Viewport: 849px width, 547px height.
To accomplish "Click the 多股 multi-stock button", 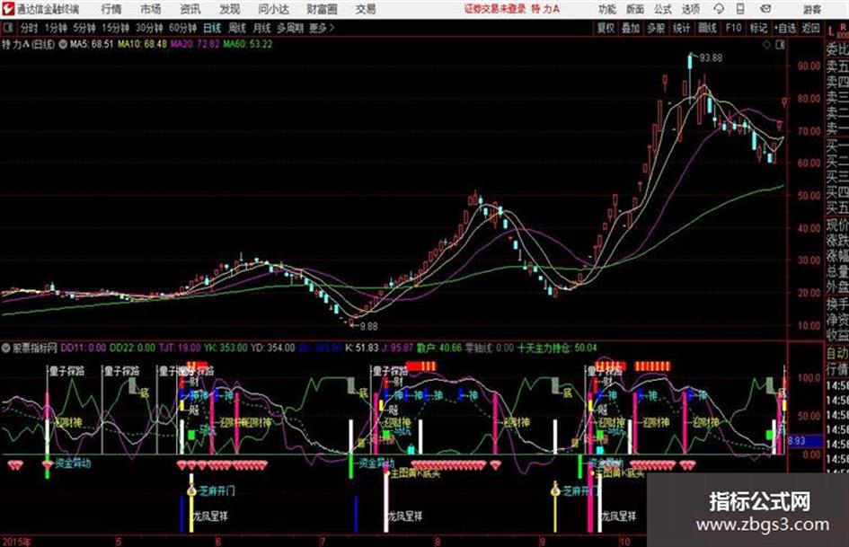I will tap(656, 28).
